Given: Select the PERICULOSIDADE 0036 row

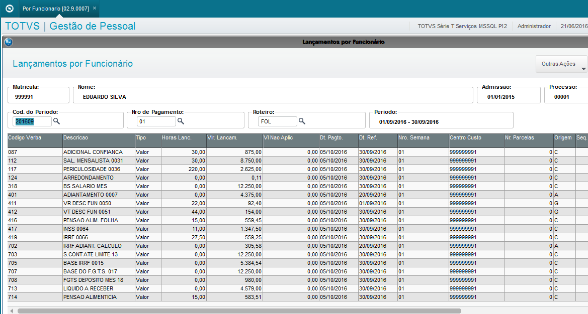Looking at the screenshot, I should [x=298, y=170].
